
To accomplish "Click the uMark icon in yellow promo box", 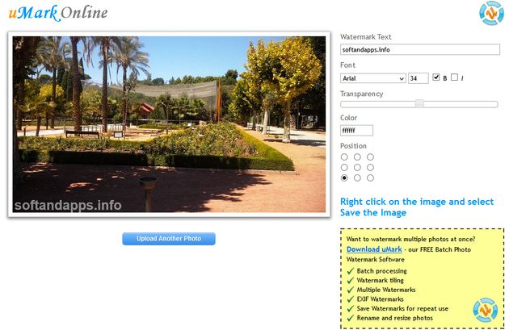I will click(484, 309).
